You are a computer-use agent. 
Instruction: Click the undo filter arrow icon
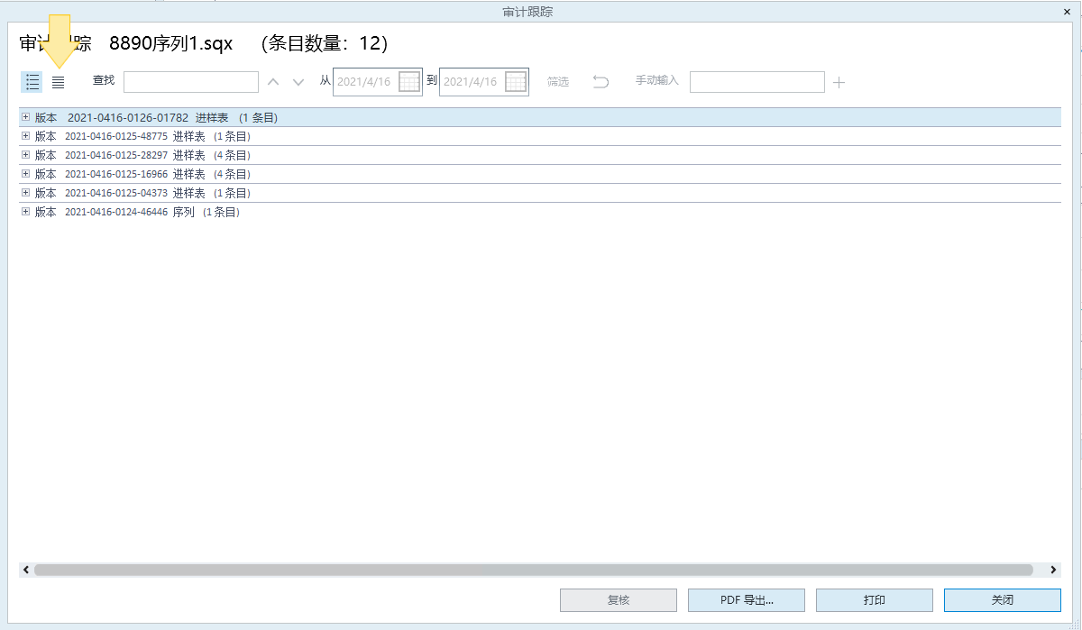pyautogui.click(x=601, y=82)
